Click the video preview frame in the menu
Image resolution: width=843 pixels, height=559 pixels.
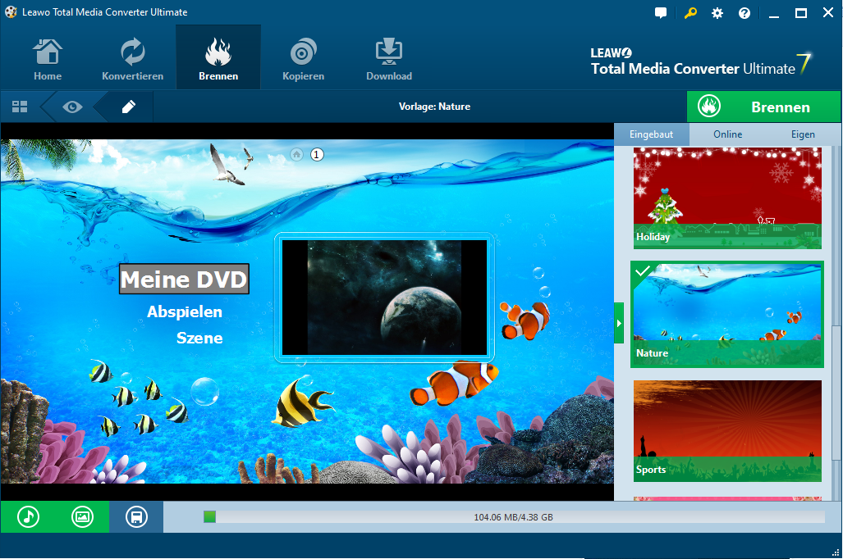pyautogui.click(x=384, y=298)
